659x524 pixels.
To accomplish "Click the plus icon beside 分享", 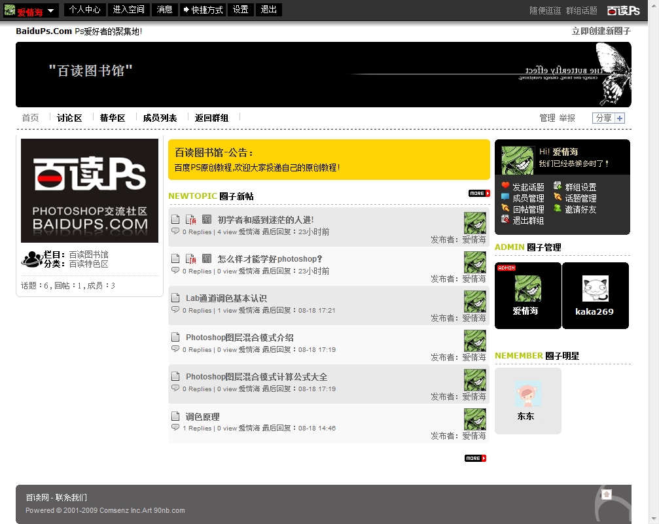I will point(620,118).
